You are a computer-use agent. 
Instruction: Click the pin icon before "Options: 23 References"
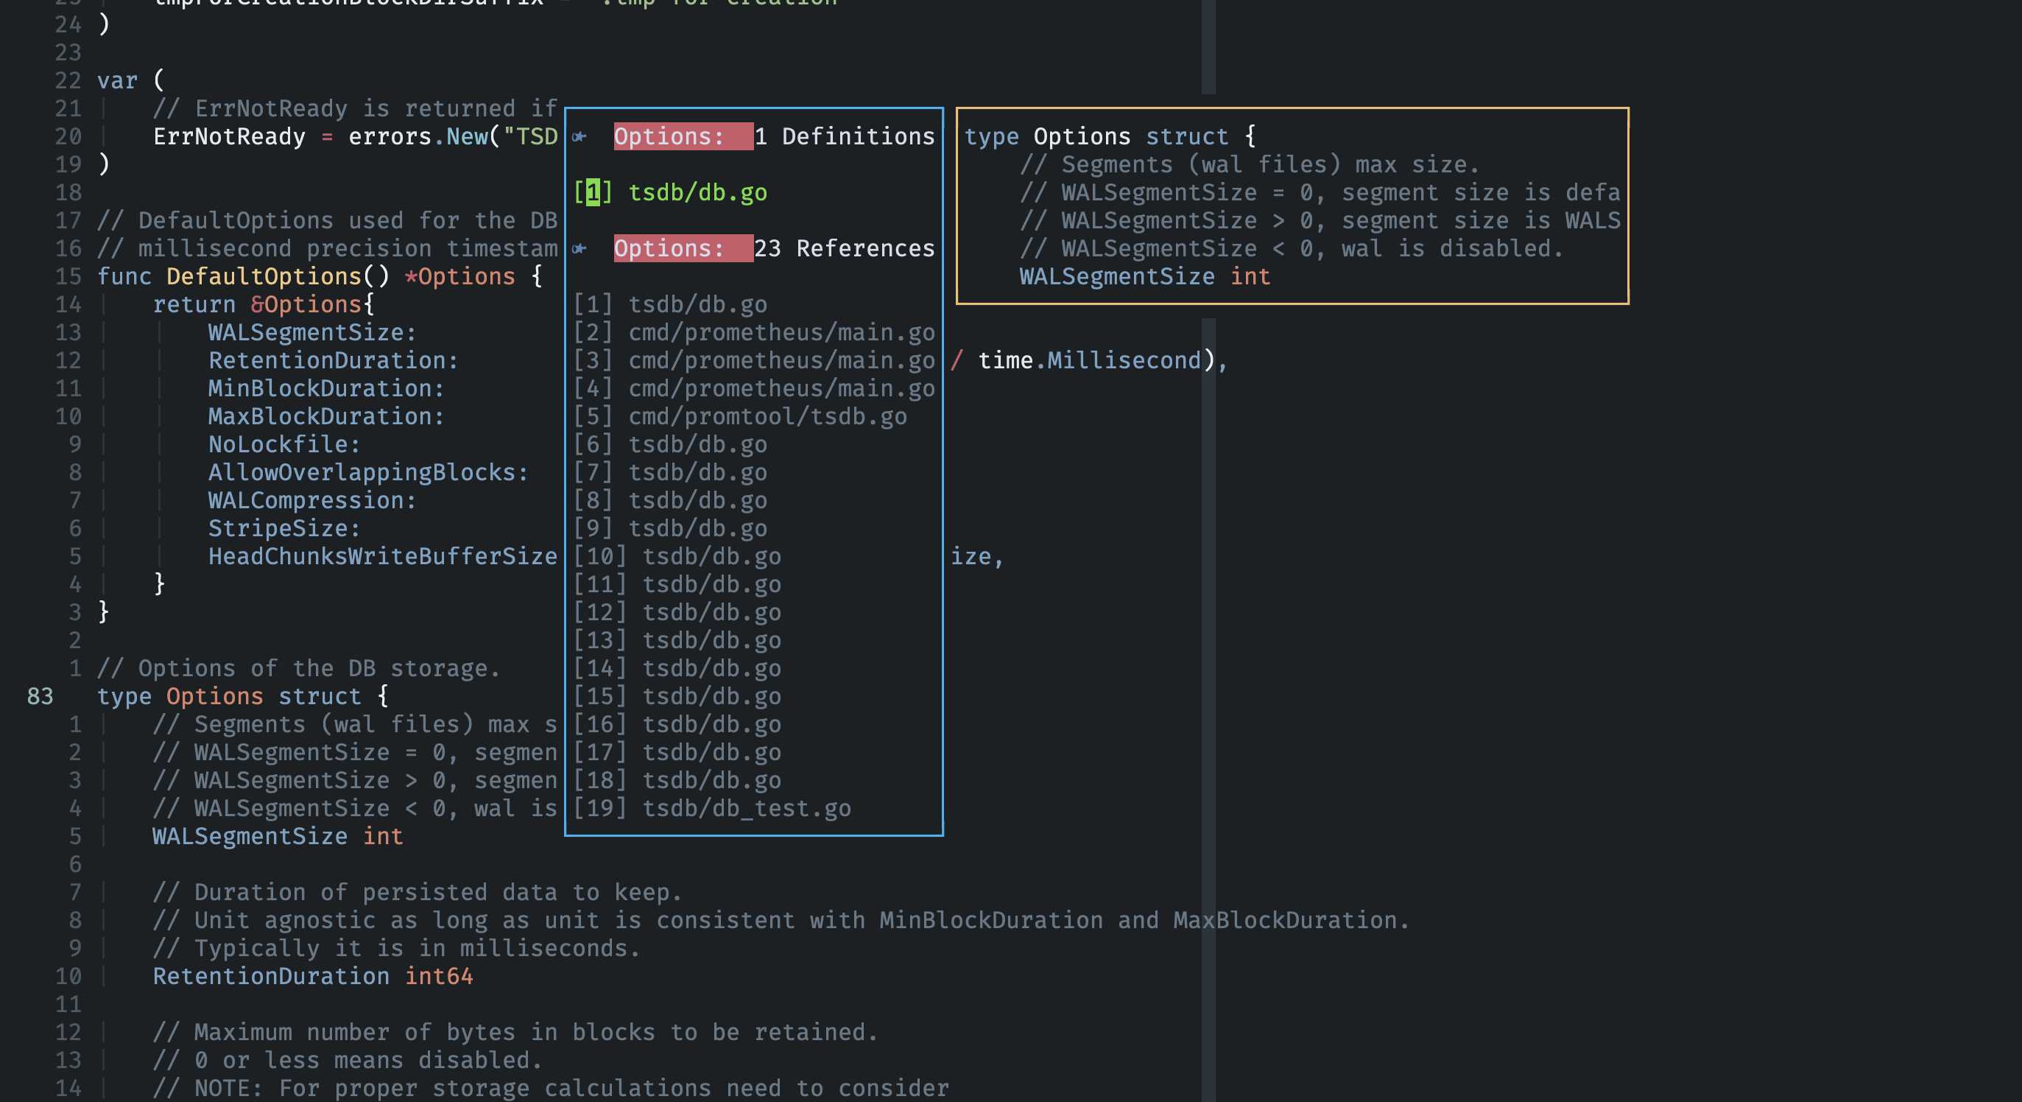click(579, 248)
